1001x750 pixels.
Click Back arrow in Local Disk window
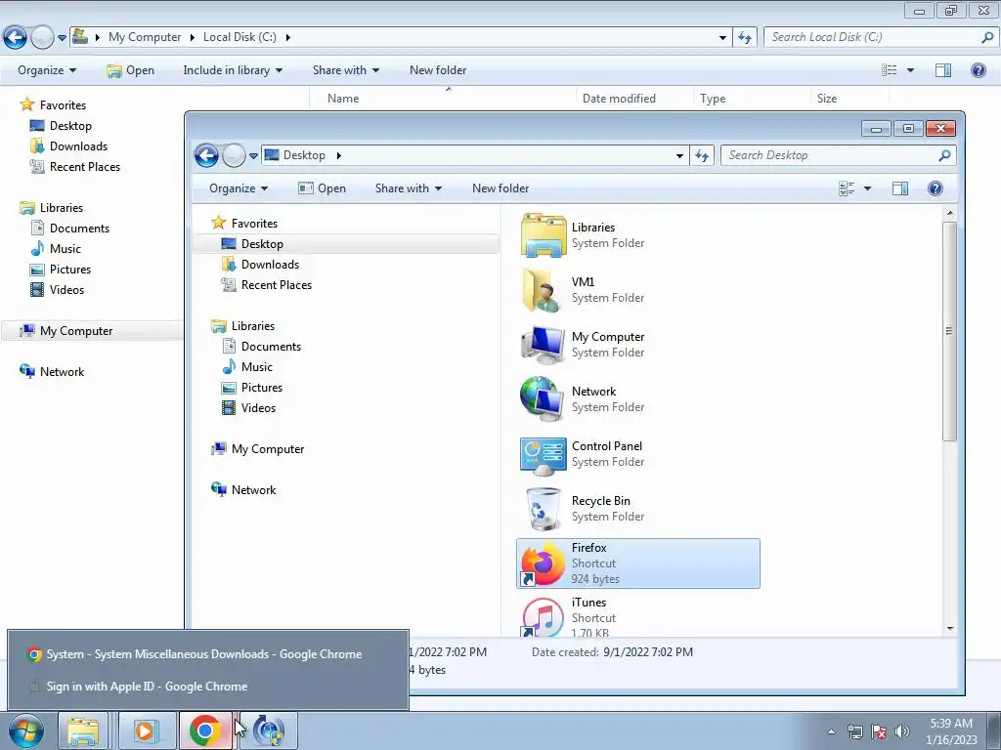pos(16,38)
